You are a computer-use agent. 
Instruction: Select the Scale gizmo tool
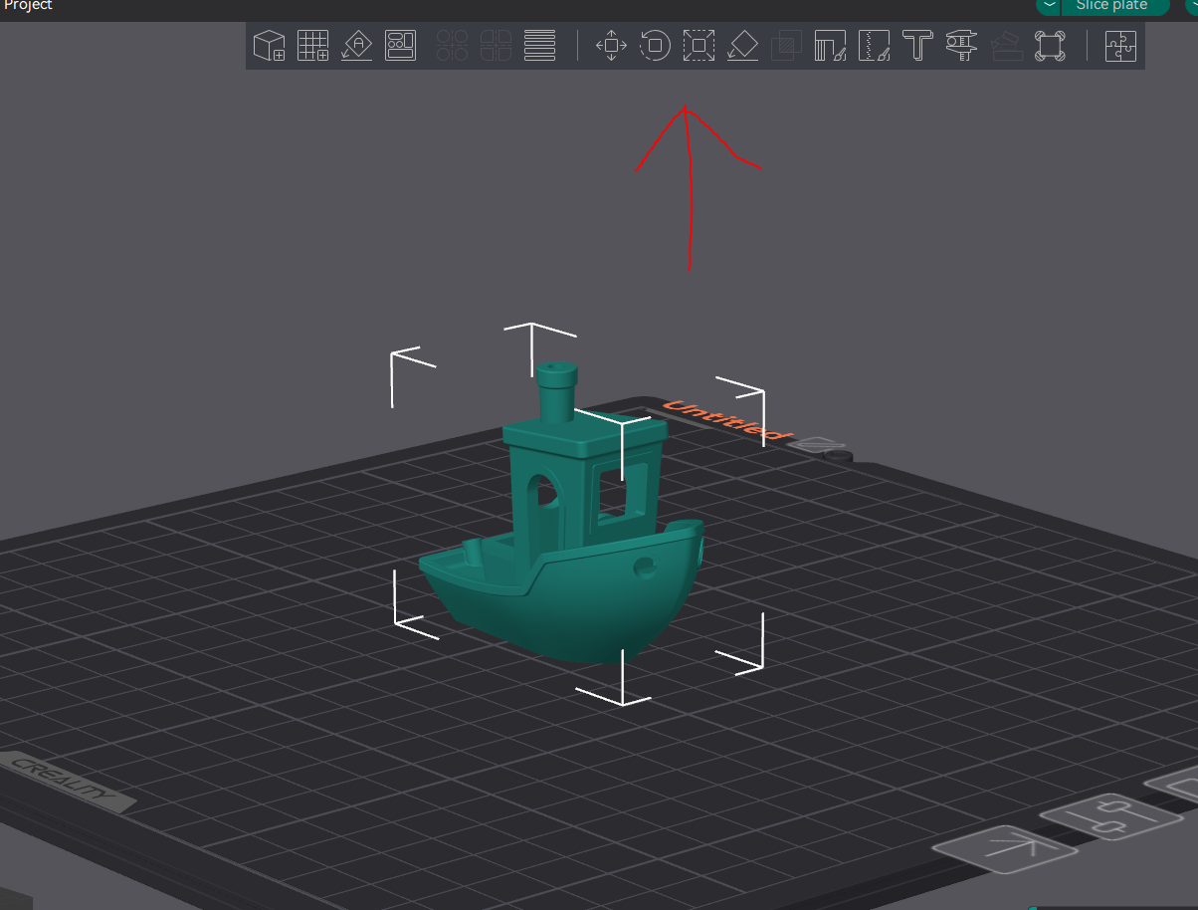[x=699, y=46]
